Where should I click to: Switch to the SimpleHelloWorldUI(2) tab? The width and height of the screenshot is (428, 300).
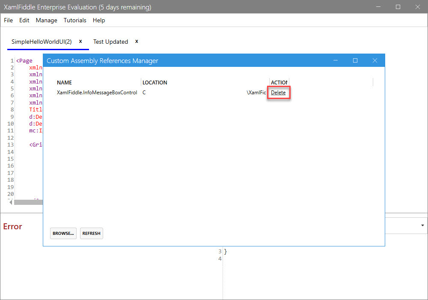pyautogui.click(x=42, y=42)
